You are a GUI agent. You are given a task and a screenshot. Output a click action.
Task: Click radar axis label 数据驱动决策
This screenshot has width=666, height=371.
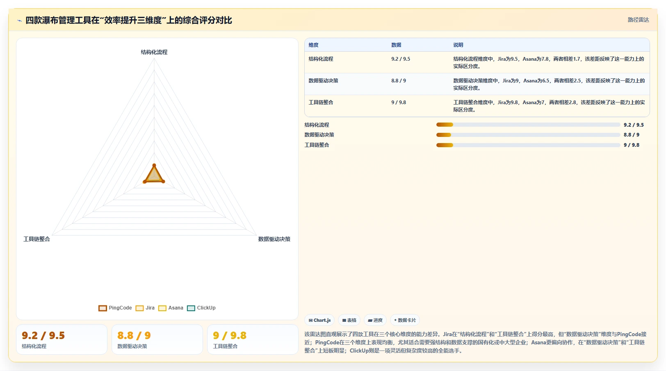coord(274,239)
